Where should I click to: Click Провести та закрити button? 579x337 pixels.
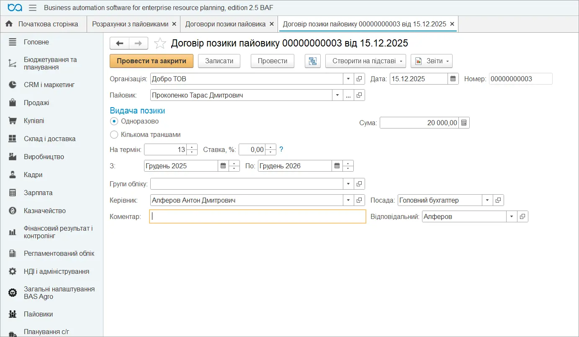click(x=152, y=61)
